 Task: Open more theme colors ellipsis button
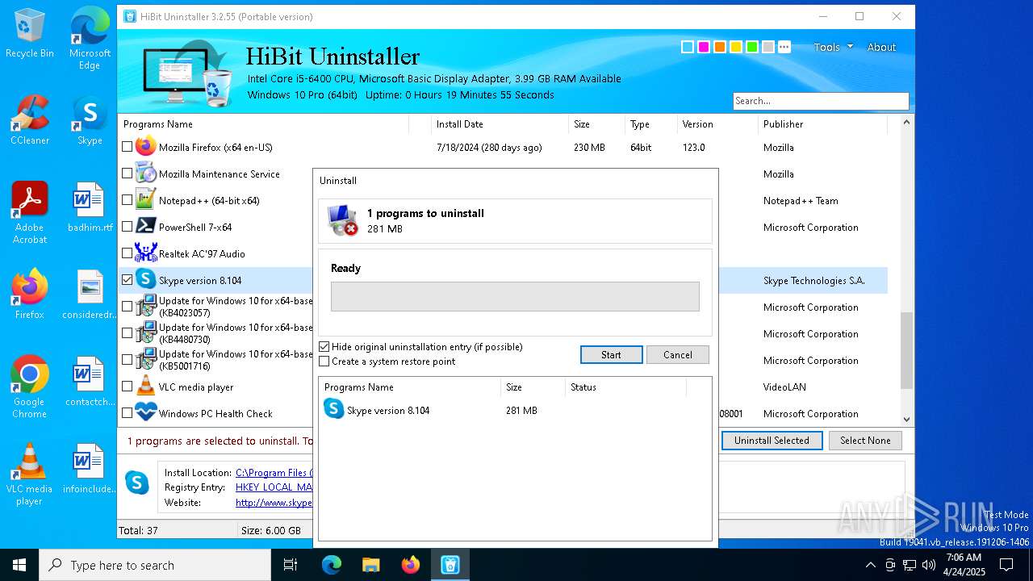point(784,47)
